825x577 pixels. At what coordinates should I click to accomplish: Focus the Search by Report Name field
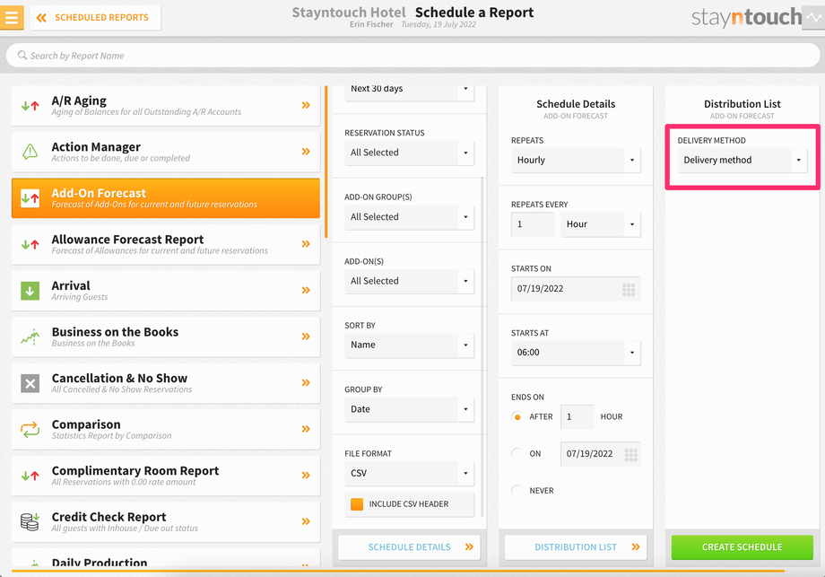[x=412, y=56]
